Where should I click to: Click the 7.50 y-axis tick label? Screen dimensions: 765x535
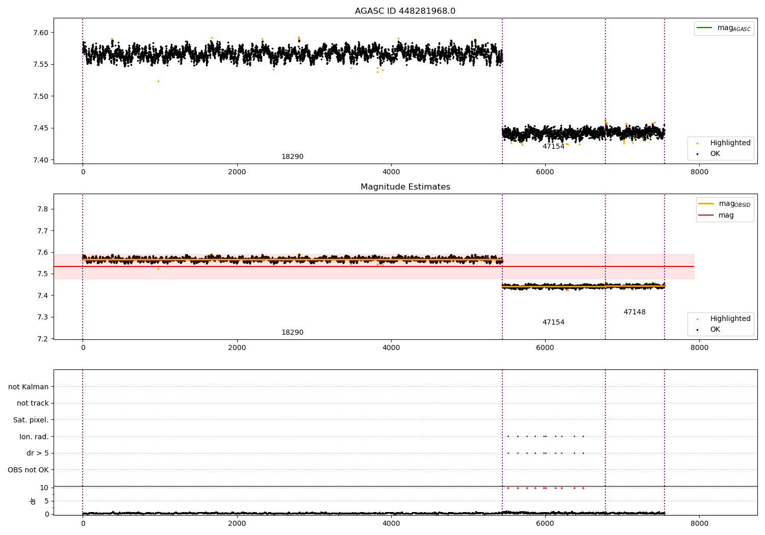tap(40, 96)
